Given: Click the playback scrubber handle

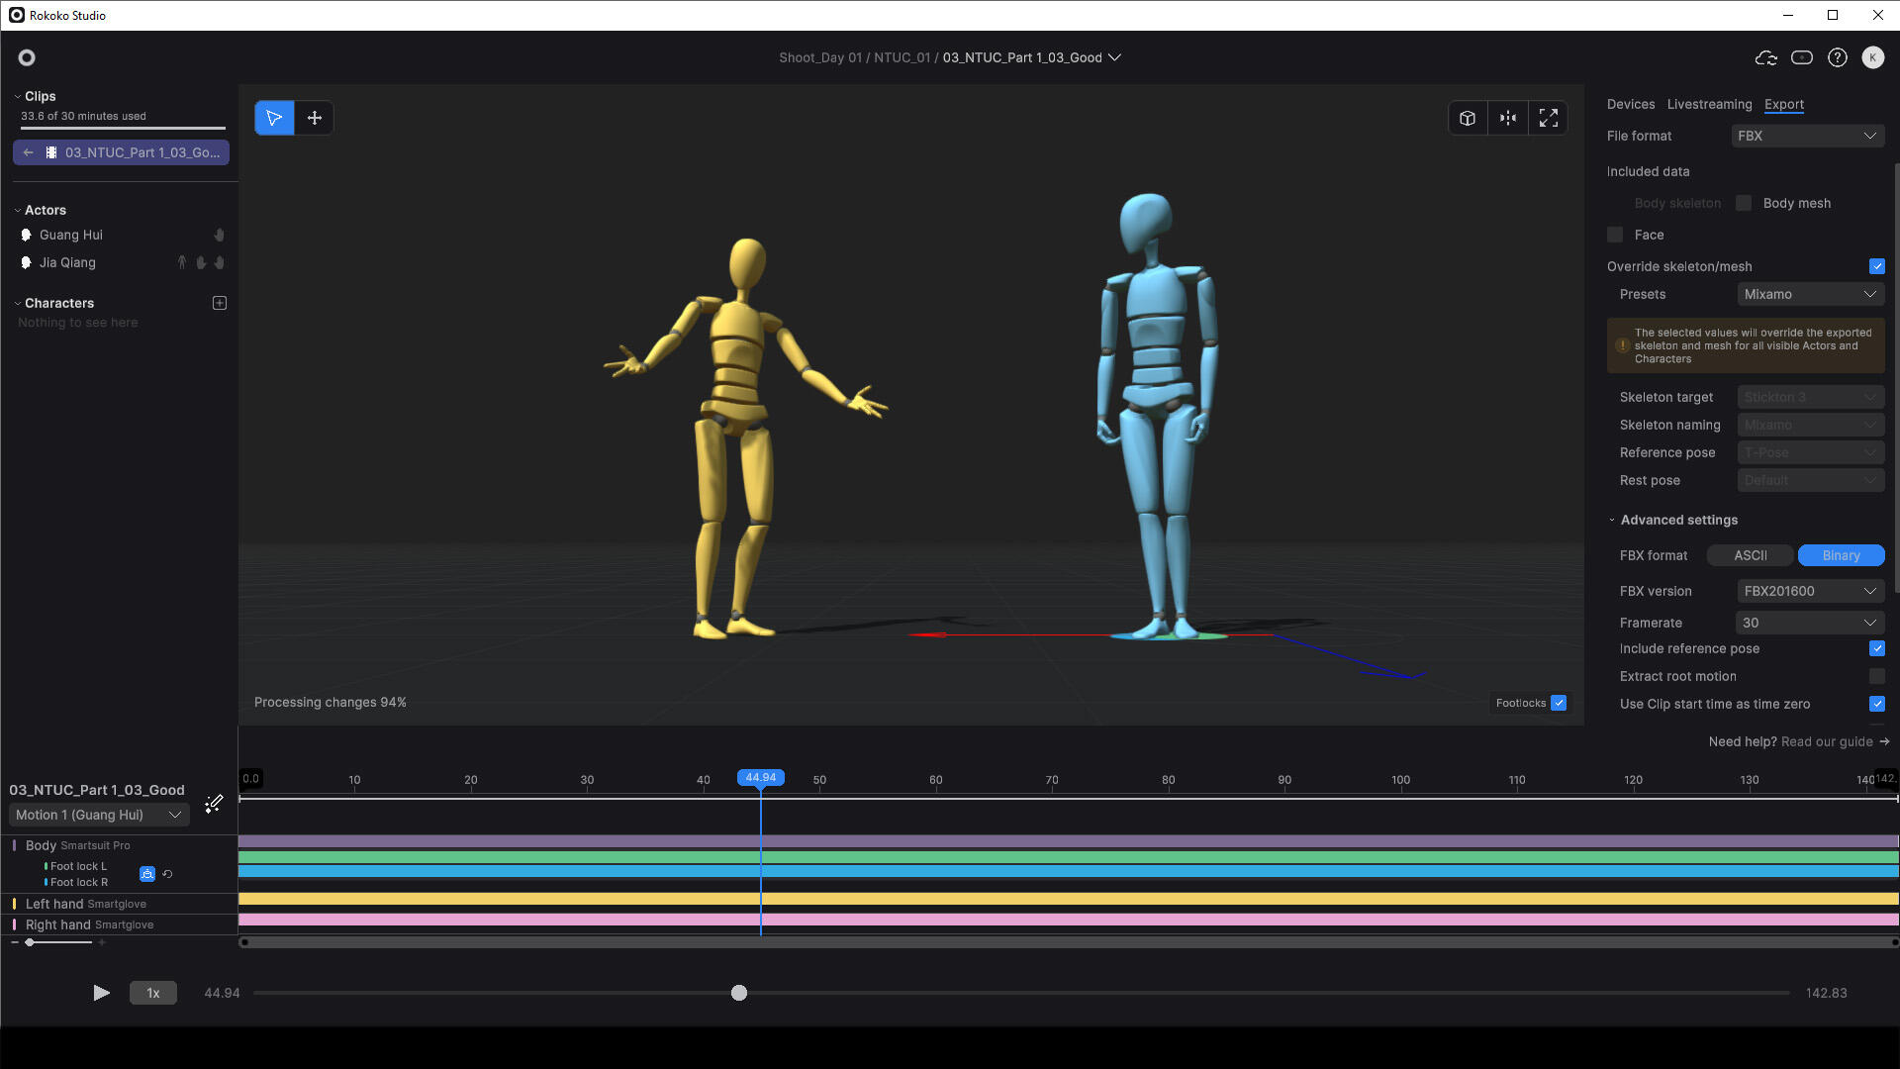Looking at the screenshot, I should (739, 993).
